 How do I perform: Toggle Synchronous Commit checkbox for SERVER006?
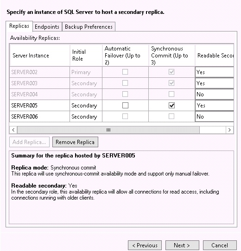(x=171, y=116)
